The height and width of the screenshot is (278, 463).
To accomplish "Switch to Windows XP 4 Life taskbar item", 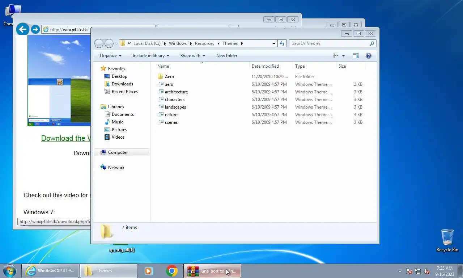I will click(x=50, y=271).
